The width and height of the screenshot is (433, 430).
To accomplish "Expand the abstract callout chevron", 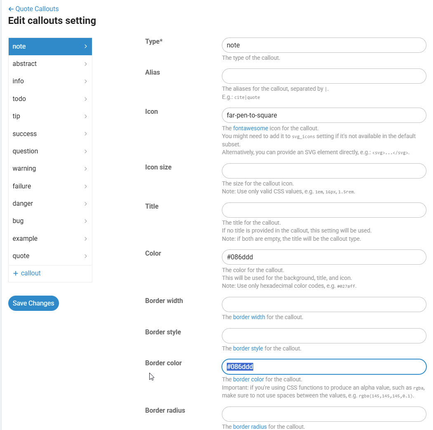I will click(85, 64).
